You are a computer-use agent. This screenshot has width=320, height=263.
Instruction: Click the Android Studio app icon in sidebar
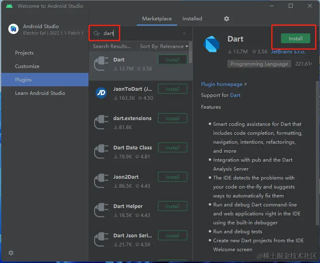[13, 29]
